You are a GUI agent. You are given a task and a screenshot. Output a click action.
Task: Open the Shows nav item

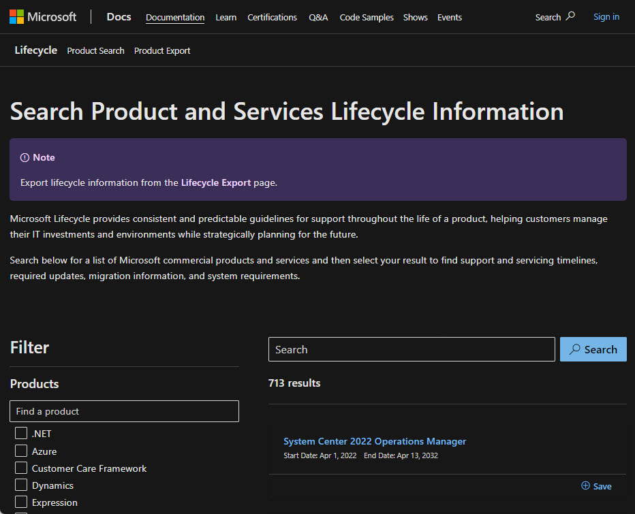click(416, 18)
